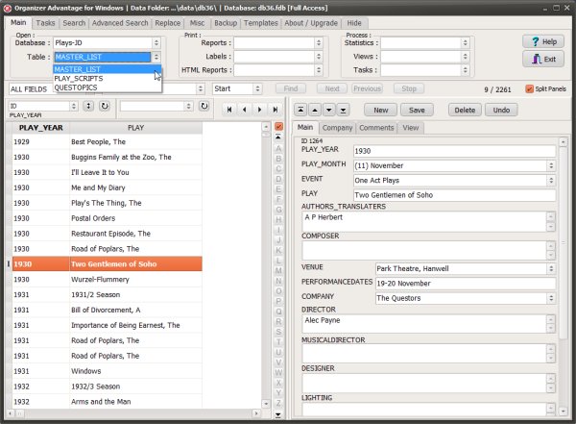Click move record up arrow button
The height and width of the screenshot is (424, 576).
pyautogui.click(x=315, y=110)
